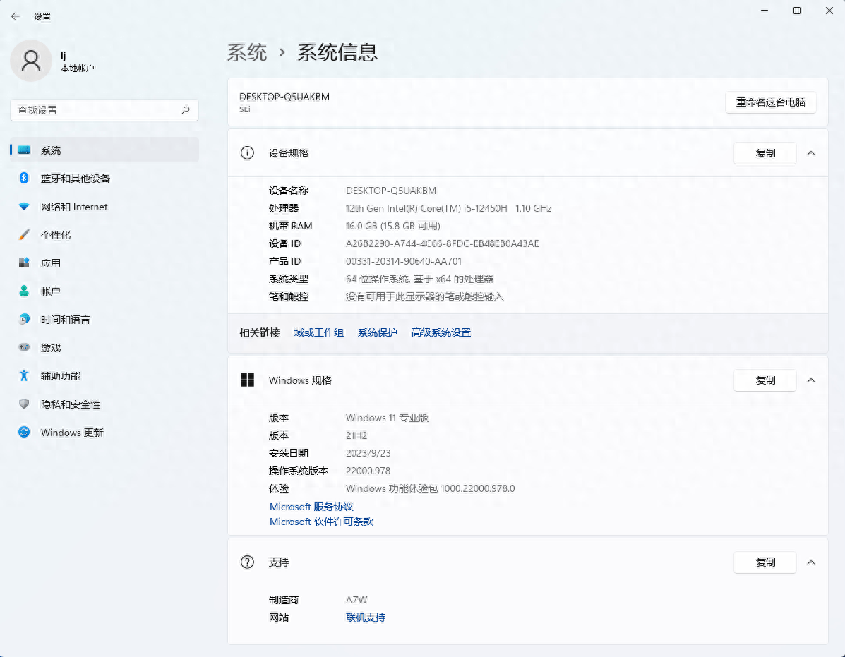Screen dimensions: 845x657
Task: Click the shield icon for 隐私和安全性
Action: [24, 404]
